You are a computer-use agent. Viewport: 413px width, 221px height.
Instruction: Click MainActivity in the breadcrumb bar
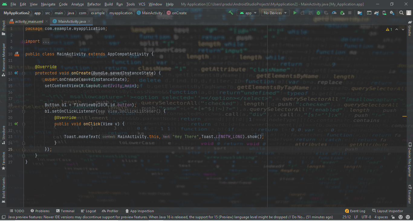[150, 13]
